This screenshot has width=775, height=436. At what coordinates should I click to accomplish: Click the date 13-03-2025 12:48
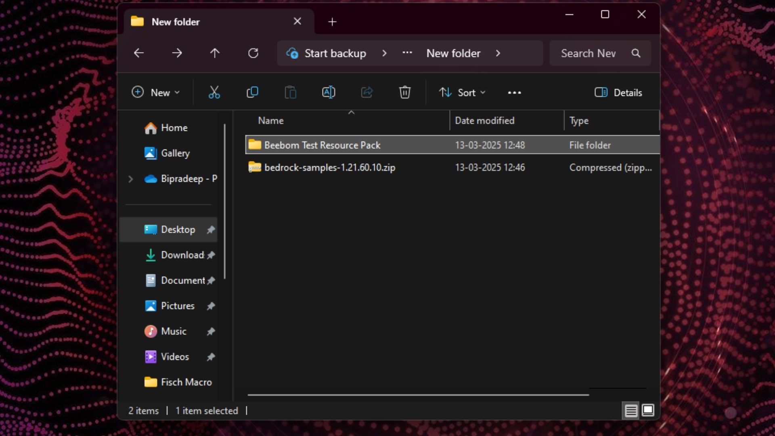pyautogui.click(x=490, y=145)
